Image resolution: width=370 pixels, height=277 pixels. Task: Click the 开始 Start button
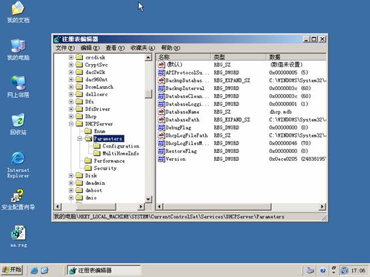coord(12,270)
